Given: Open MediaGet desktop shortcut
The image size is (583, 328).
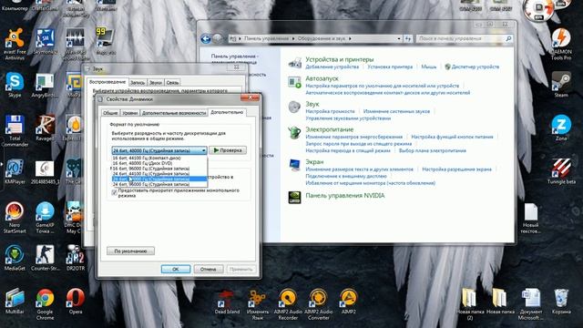Looking at the screenshot, I should (x=15, y=257).
